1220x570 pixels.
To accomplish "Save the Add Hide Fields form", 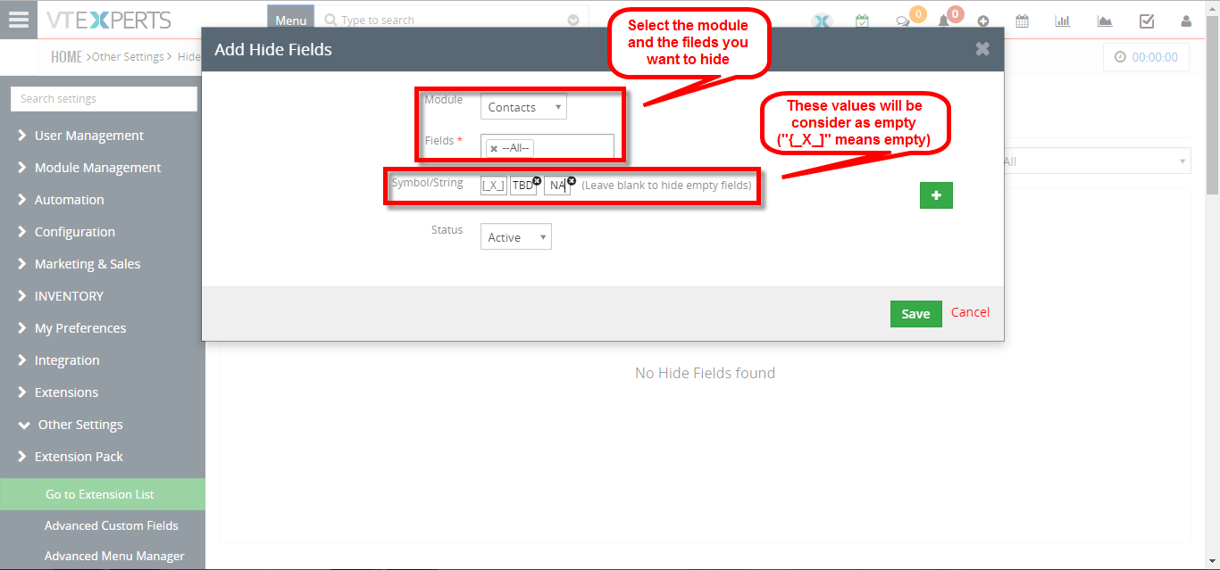I will 915,314.
